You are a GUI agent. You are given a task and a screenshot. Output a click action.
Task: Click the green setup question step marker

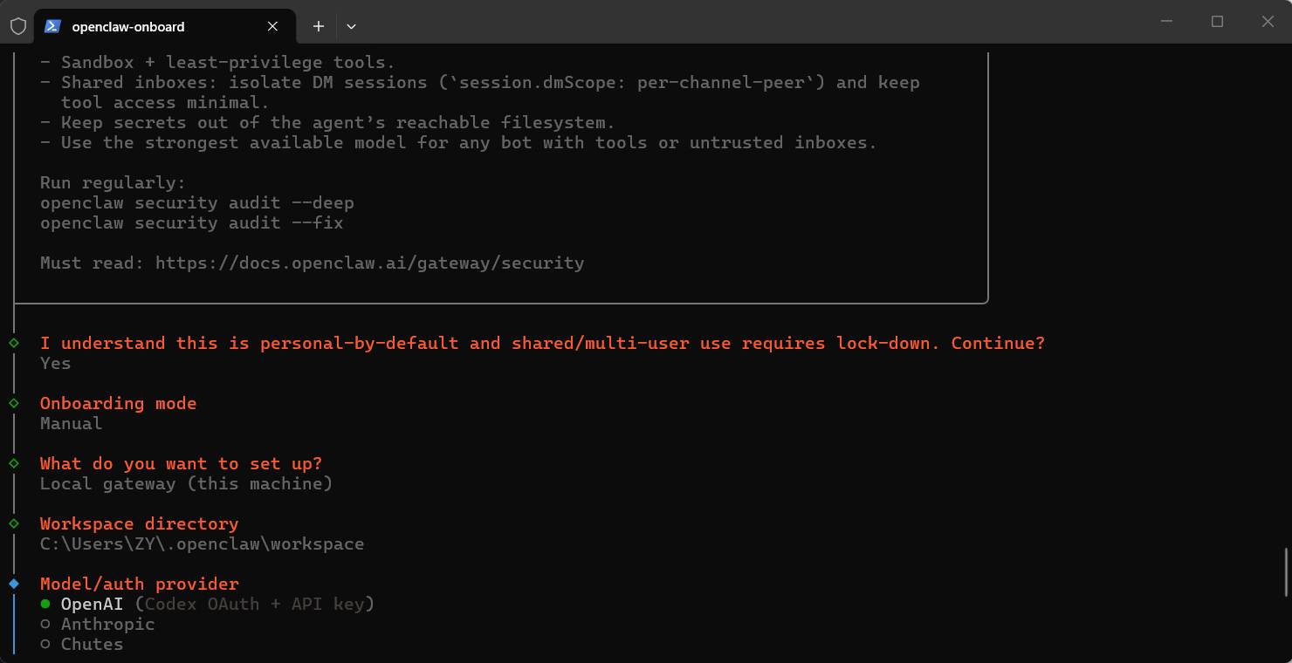[14, 463]
